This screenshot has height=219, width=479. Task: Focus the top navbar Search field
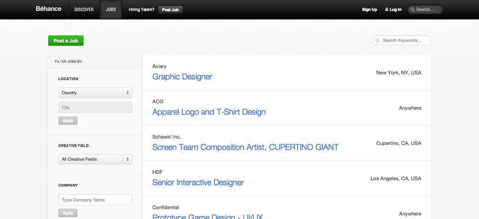pyautogui.click(x=425, y=10)
